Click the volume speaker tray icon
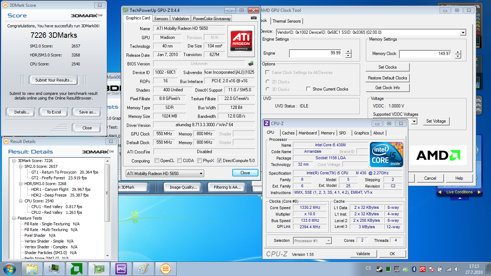Viewport: 491px width, 276px height. pos(457,269)
